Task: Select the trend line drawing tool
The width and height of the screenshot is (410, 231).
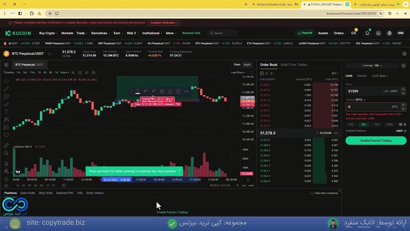Action: tap(6, 89)
